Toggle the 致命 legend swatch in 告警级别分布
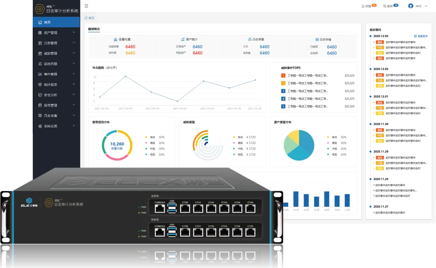This screenshot has height=268, width=436. 146,137
